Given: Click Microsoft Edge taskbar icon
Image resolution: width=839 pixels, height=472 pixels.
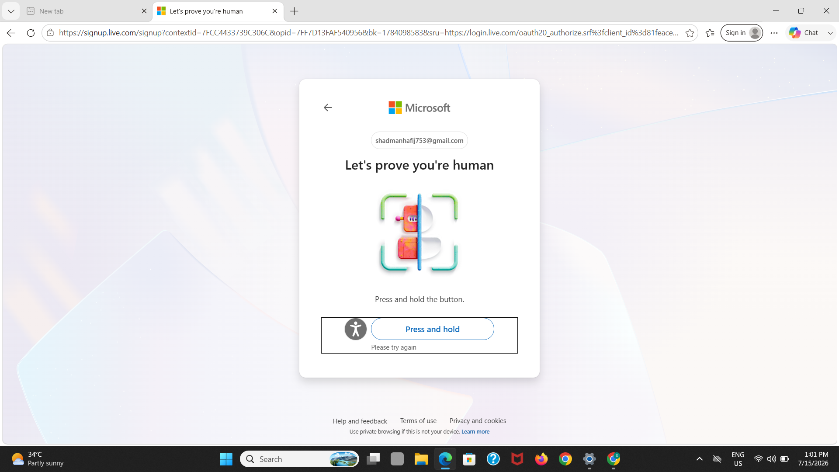Looking at the screenshot, I should (445, 459).
